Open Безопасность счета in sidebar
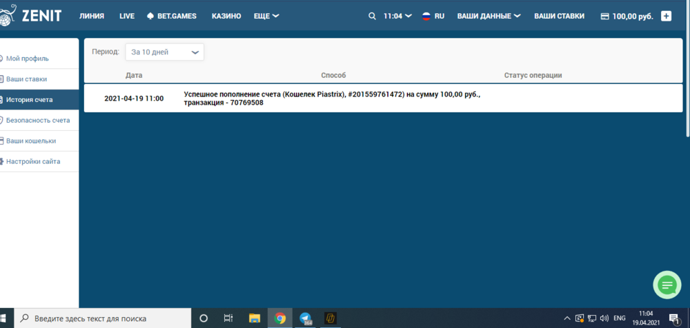 pyautogui.click(x=39, y=120)
